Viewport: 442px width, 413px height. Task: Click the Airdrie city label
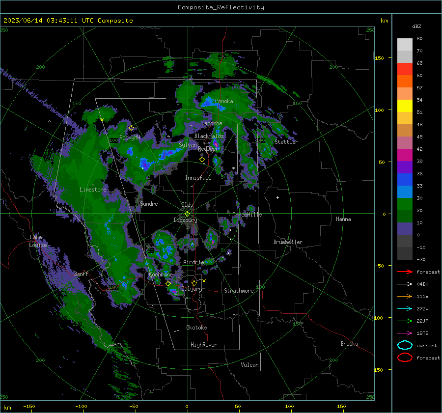[193, 262]
